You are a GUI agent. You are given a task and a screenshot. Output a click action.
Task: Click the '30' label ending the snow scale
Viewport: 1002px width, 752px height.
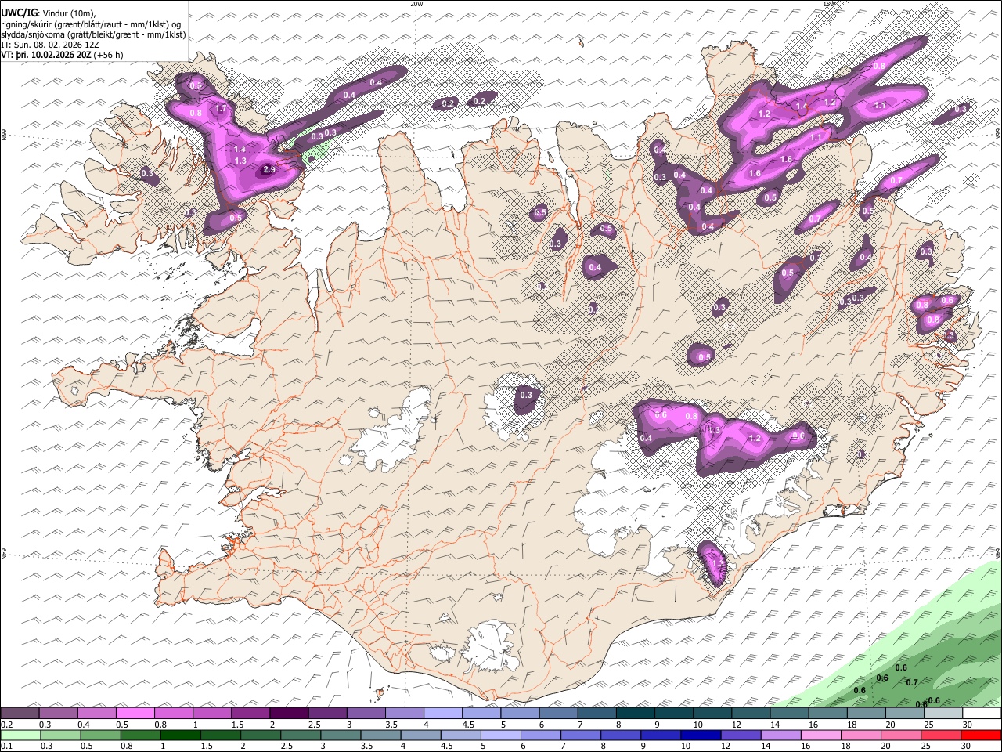tap(968, 725)
